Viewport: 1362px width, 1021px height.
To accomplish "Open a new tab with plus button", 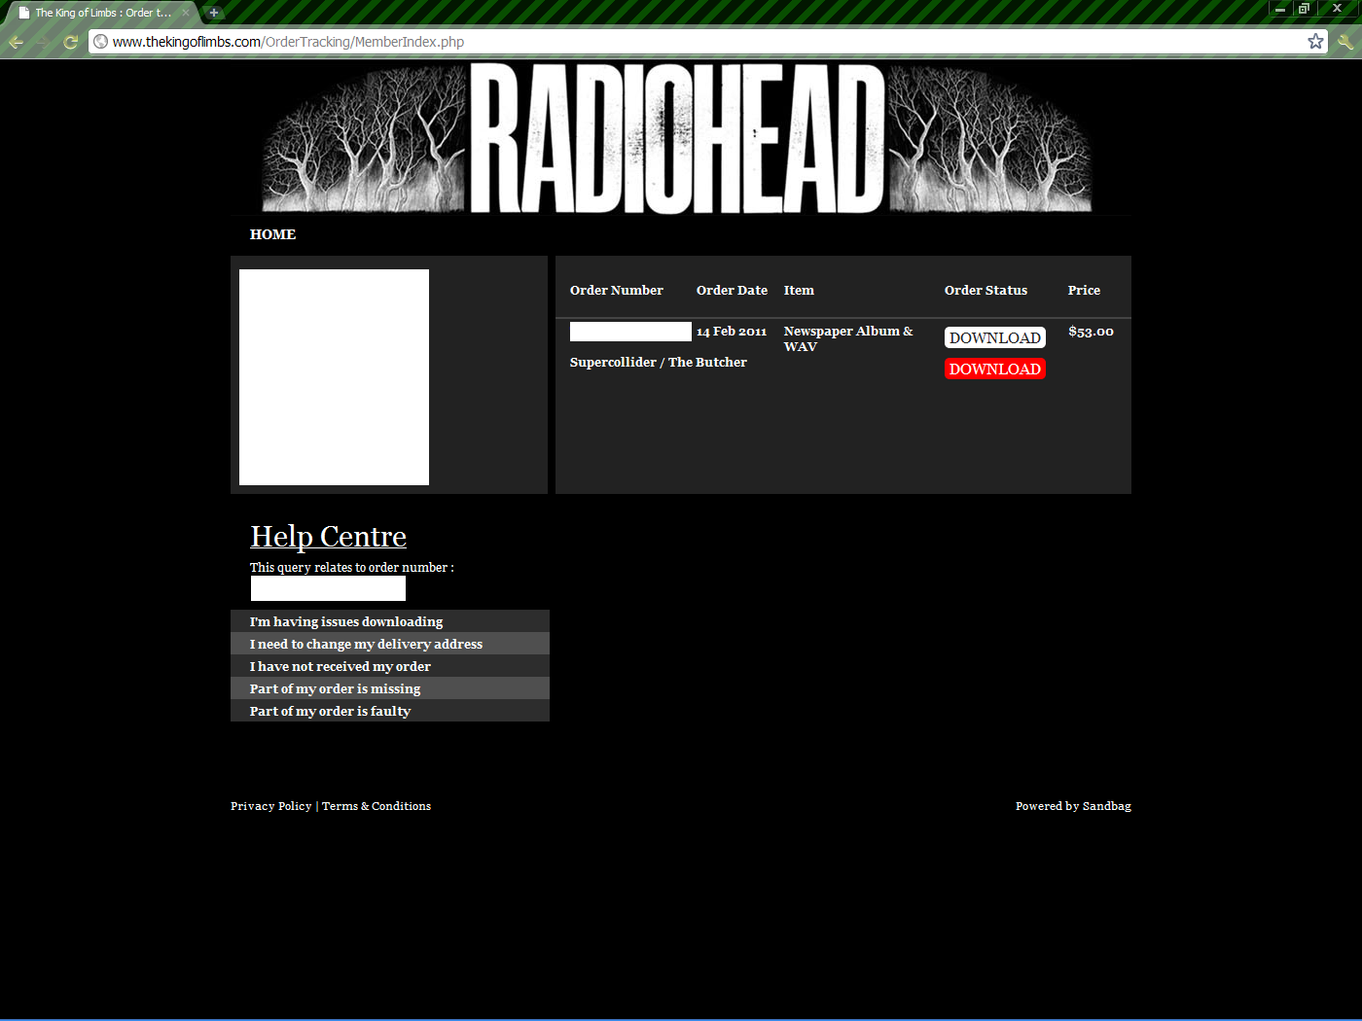I will 214,13.
